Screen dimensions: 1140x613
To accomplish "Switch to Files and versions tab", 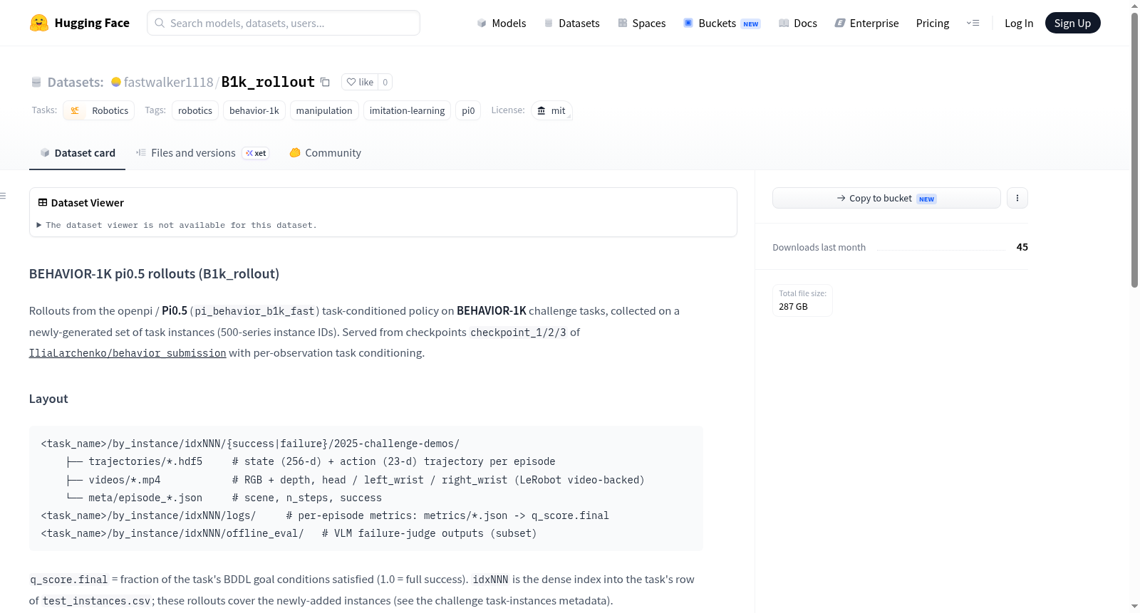I will coord(202,153).
